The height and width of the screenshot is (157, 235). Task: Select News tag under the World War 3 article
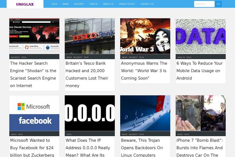point(125,57)
